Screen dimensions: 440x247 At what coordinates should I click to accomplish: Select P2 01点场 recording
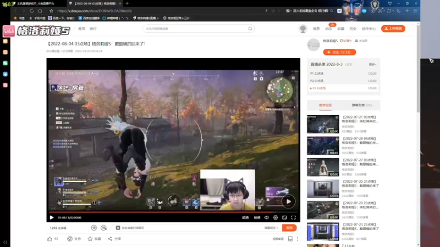pyautogui.click(x=343, y=81)
